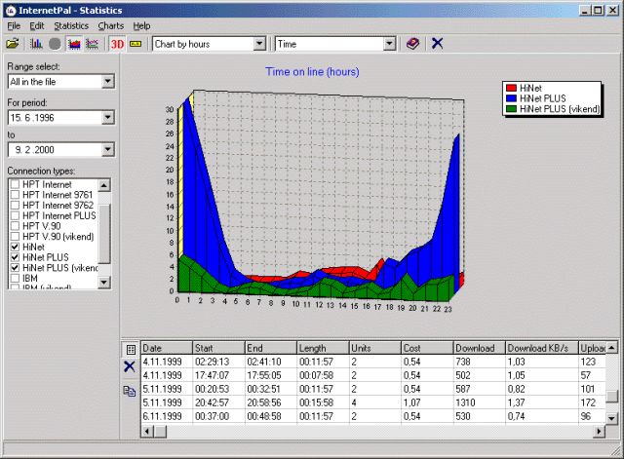Toggle the 3D chart view button

[117, 44]
